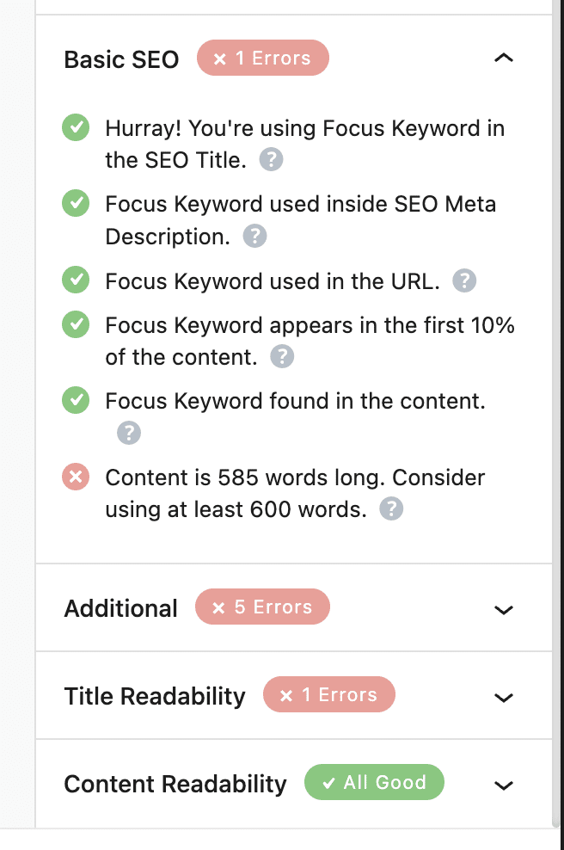Open the Additional section heading
Image resolution: width=564 pixels, height=850 pixels.
[x=120, y=609]
